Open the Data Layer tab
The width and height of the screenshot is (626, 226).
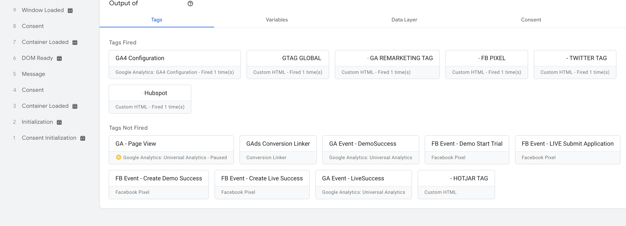404,20
